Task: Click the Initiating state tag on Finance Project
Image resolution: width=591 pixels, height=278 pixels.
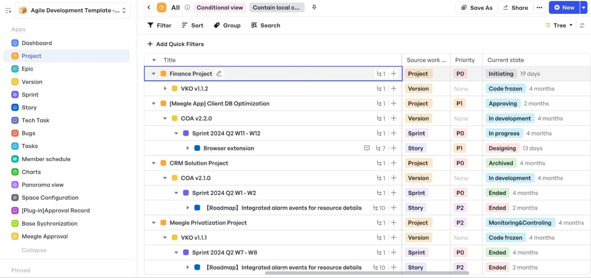Action: click(x=501, y=74)
